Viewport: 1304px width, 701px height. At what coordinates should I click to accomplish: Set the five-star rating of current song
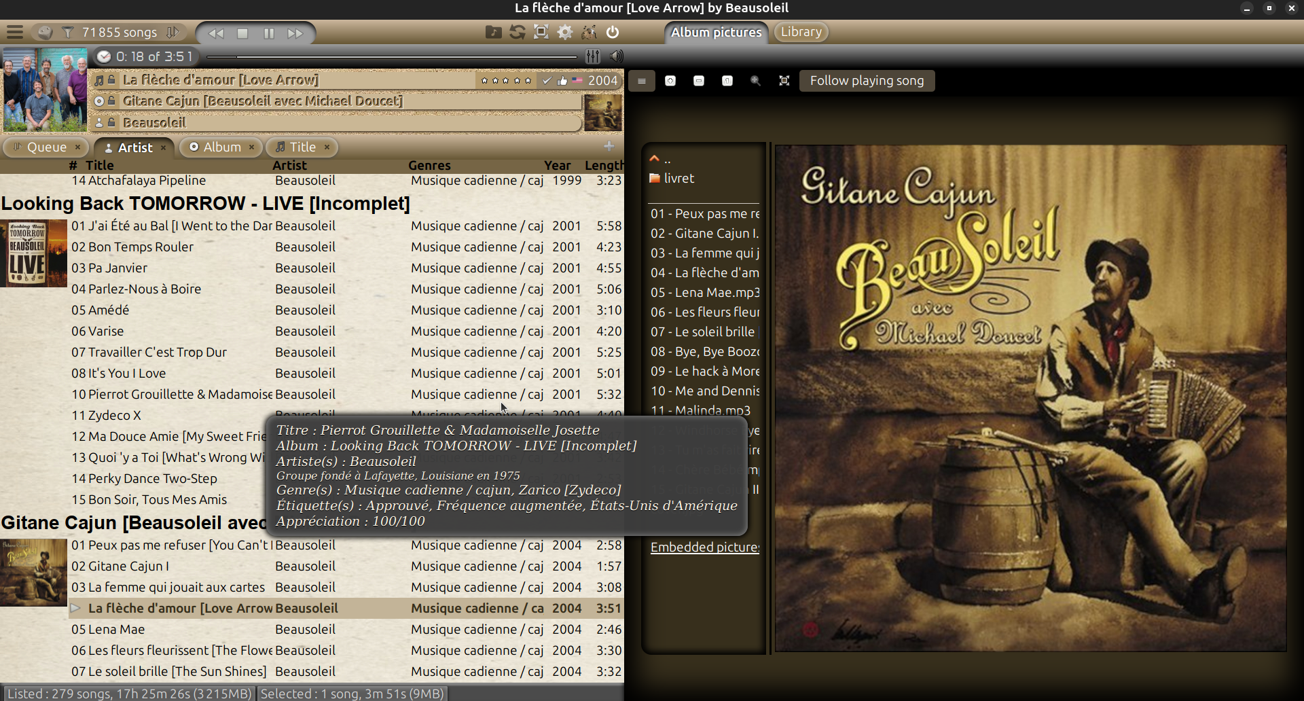(506, 80)
